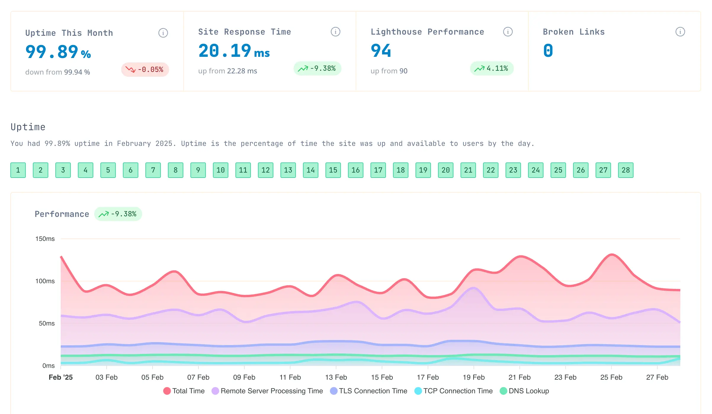Toggle DNS Lookup legend entry
The height and width of the screenshot is (414, 712).
[524, 391]
